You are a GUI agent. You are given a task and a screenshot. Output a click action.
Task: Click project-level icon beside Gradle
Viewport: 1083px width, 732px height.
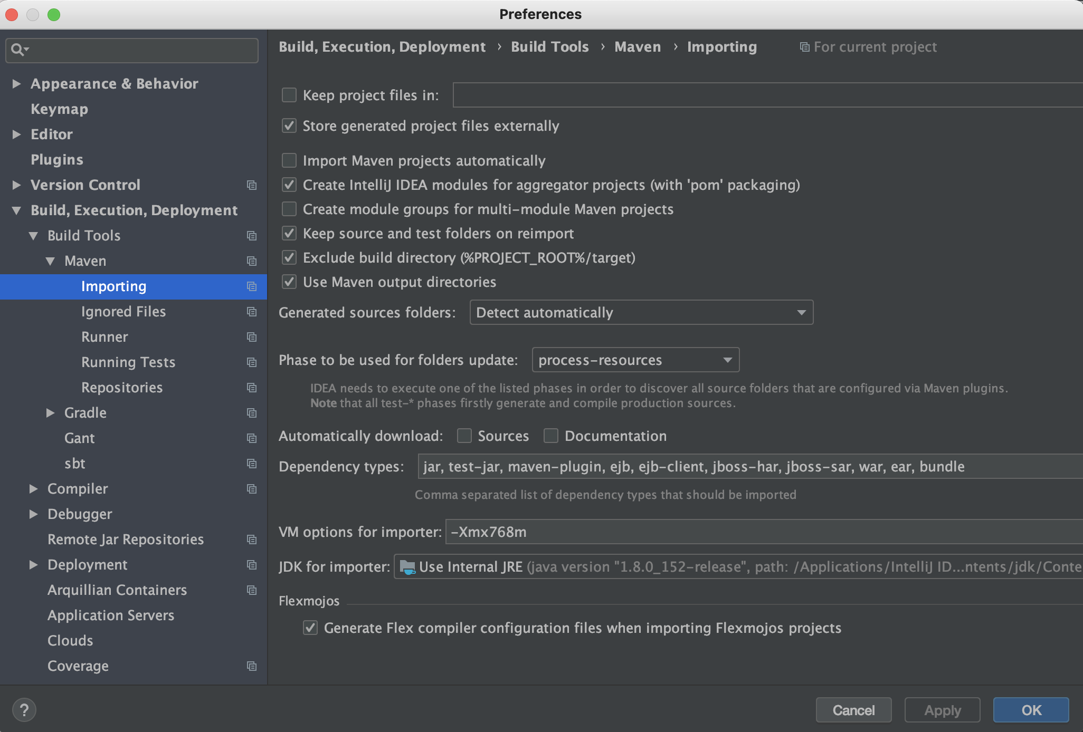pos(252,413)
